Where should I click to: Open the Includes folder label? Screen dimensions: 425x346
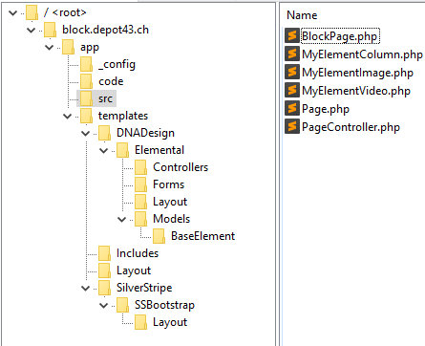tap(138, 253)
